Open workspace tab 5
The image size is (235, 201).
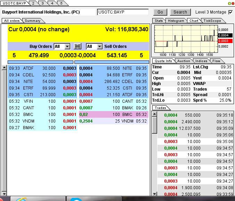pos(61,3)
